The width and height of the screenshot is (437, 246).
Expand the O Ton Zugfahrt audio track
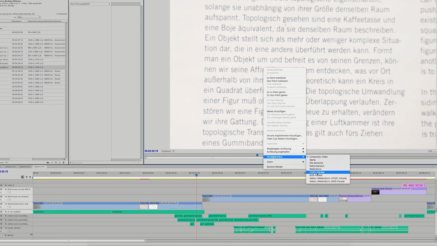(6, 212)
